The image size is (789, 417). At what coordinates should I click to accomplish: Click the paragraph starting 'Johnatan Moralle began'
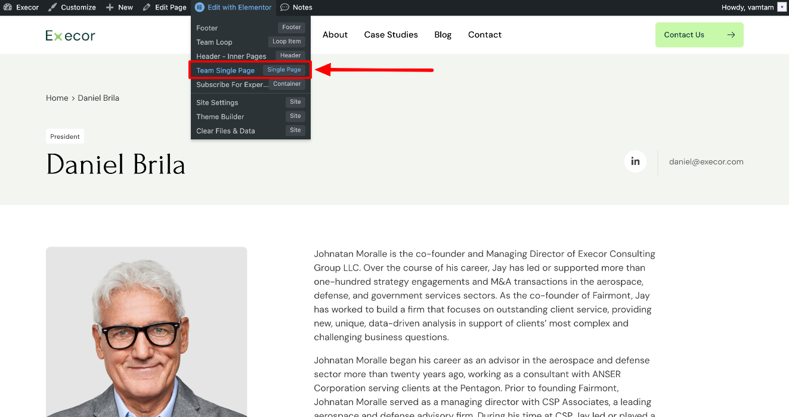[x=485, y=386]
